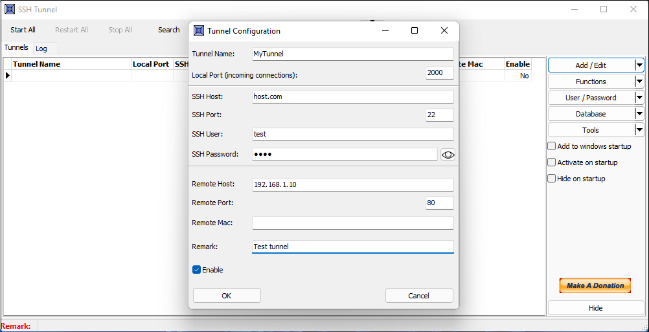Click Restart All in the toolbar
The width and height of the screenshot is (649, 332).
(72, 30)
